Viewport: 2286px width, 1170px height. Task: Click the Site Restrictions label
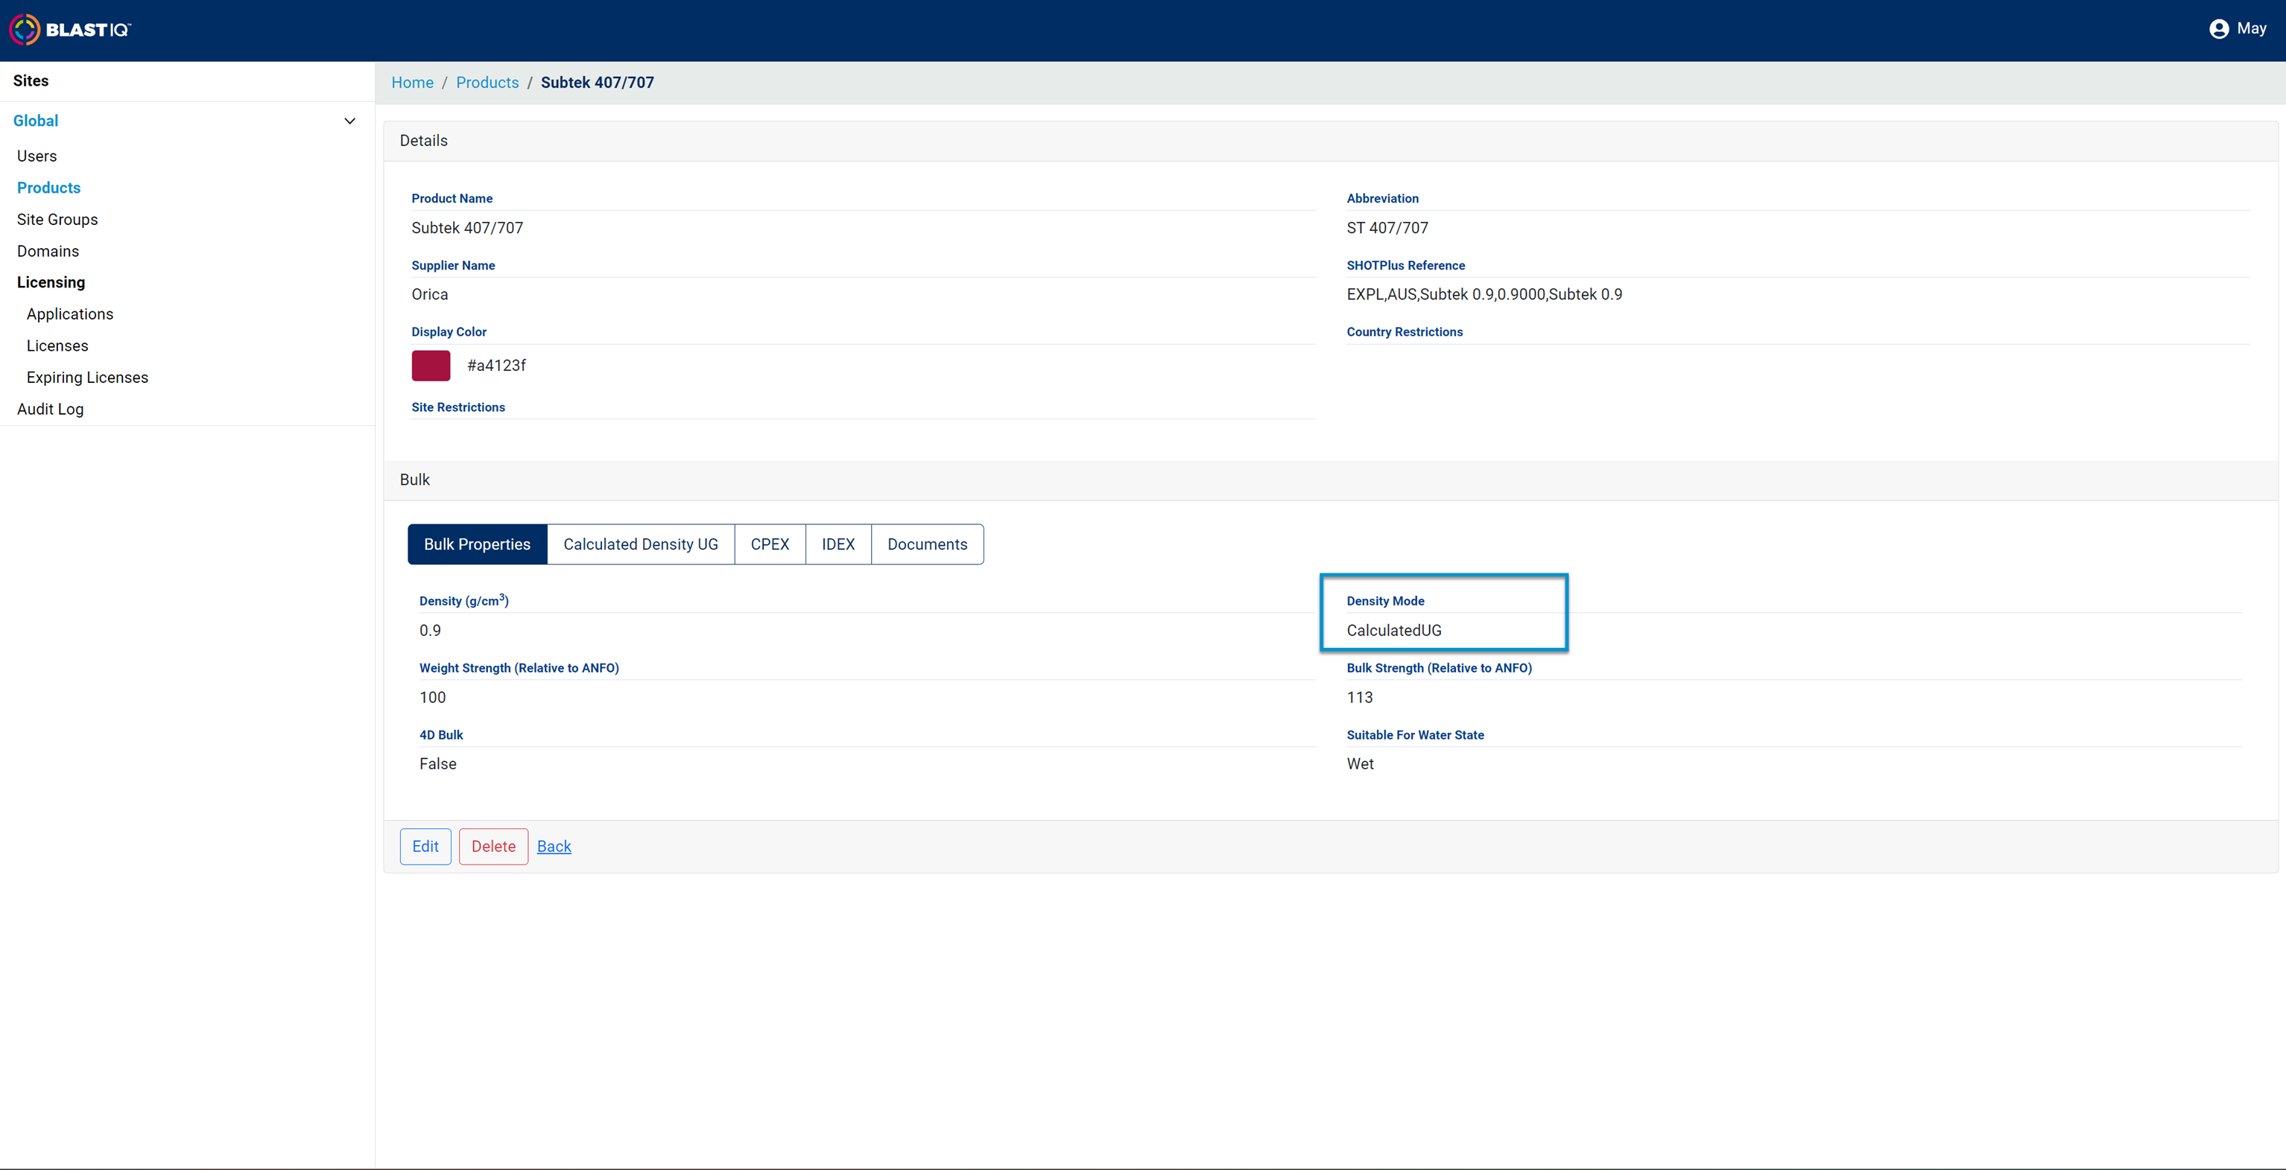click(x=458, y=407)
